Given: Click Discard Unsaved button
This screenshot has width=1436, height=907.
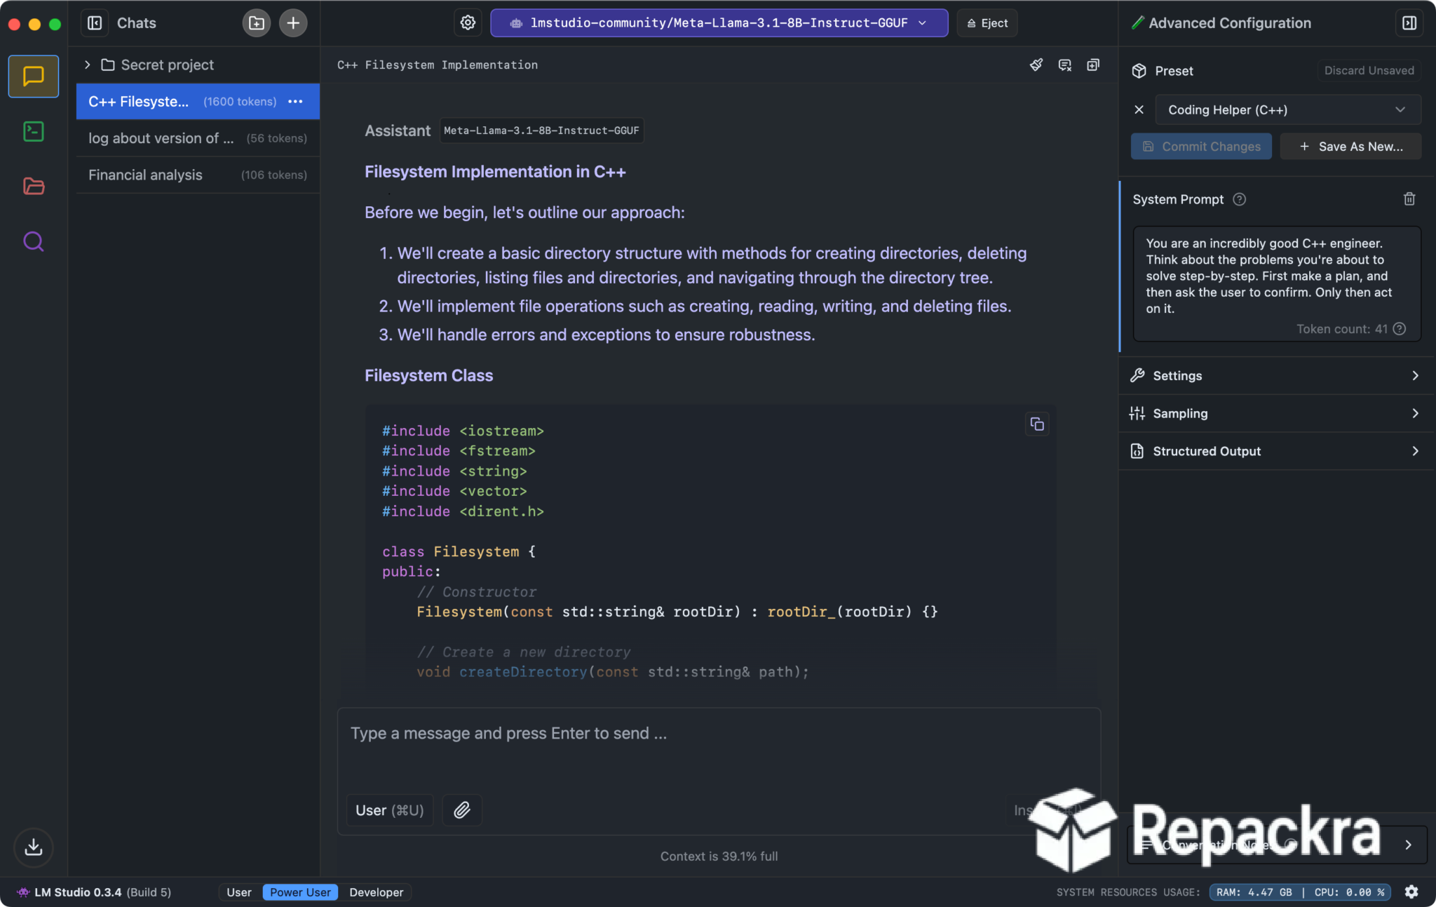Looking at the screenshot, I should click(x=1369, y=70).
